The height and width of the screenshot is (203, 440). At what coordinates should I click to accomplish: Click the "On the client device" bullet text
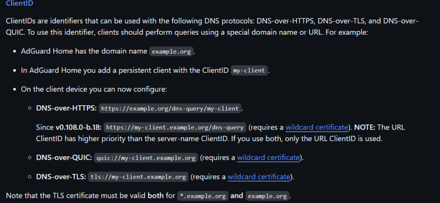point(94,89)
